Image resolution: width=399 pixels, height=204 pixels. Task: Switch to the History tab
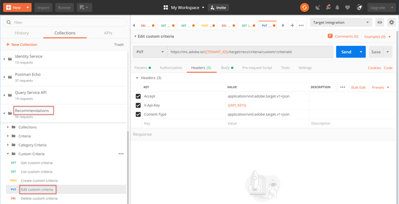[x=22, y=33]
